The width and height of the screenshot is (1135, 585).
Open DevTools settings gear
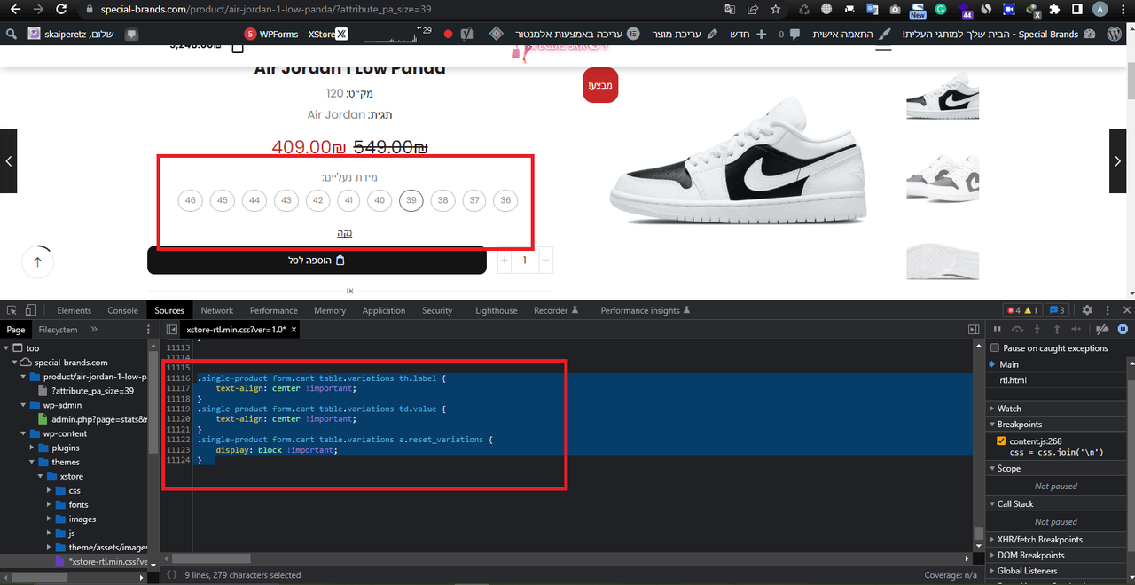1087,310
